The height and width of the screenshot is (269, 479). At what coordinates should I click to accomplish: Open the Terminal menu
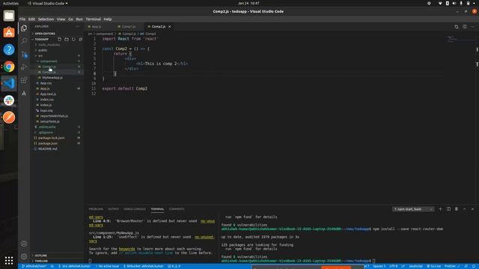[x=93, y=19]
